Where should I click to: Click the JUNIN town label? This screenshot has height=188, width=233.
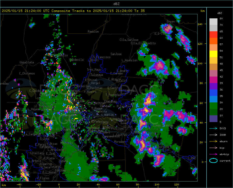coord(105,122)
